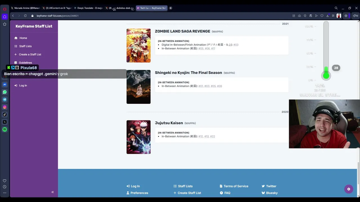Open Spotify player in the Opera sidebar
This screenshot has height=202, width=360.
[x=4, y=130]
